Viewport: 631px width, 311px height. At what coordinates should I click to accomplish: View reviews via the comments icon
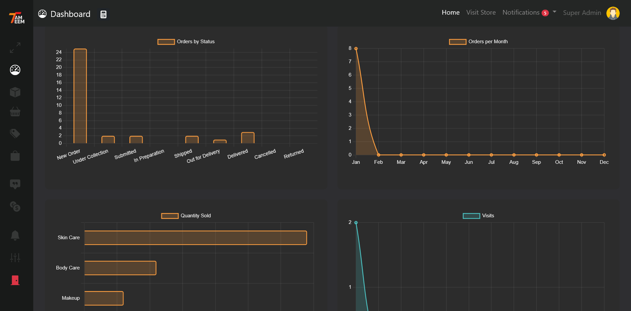click(15, 184)
